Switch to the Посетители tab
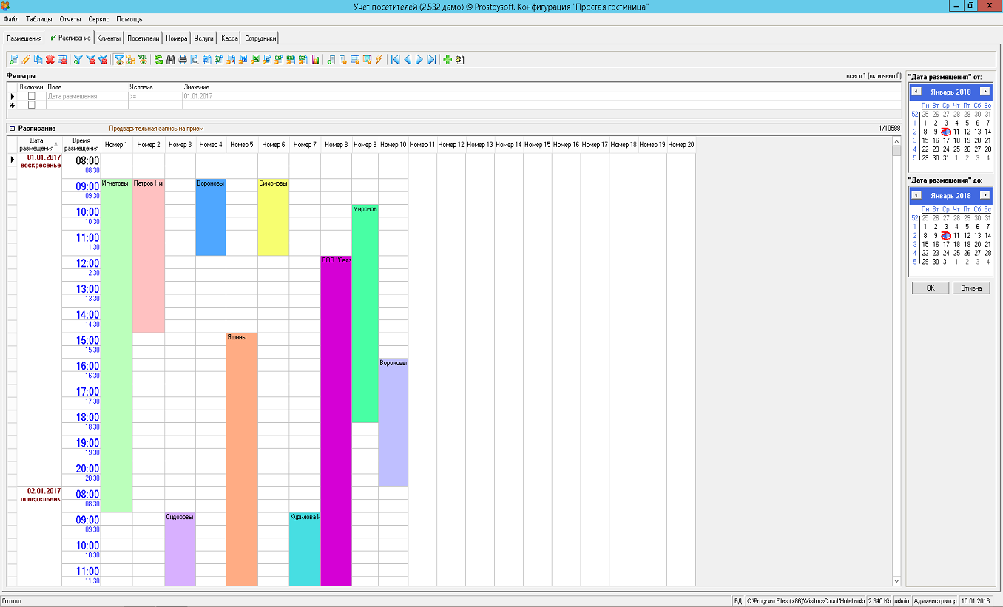Image resolution: width=1003 pixels, height=607 pixels. coord(143,38)
